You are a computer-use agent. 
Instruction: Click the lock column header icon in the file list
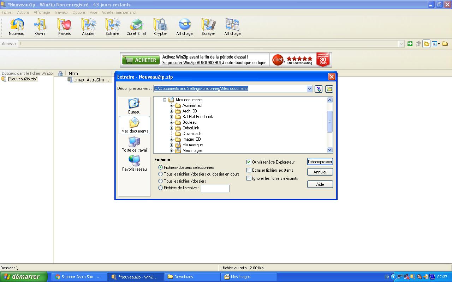(60, 74)
